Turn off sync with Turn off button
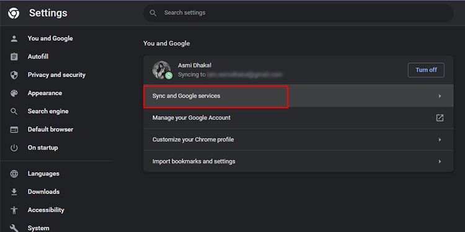The image size is (465, 232). [x=426, y=70]
